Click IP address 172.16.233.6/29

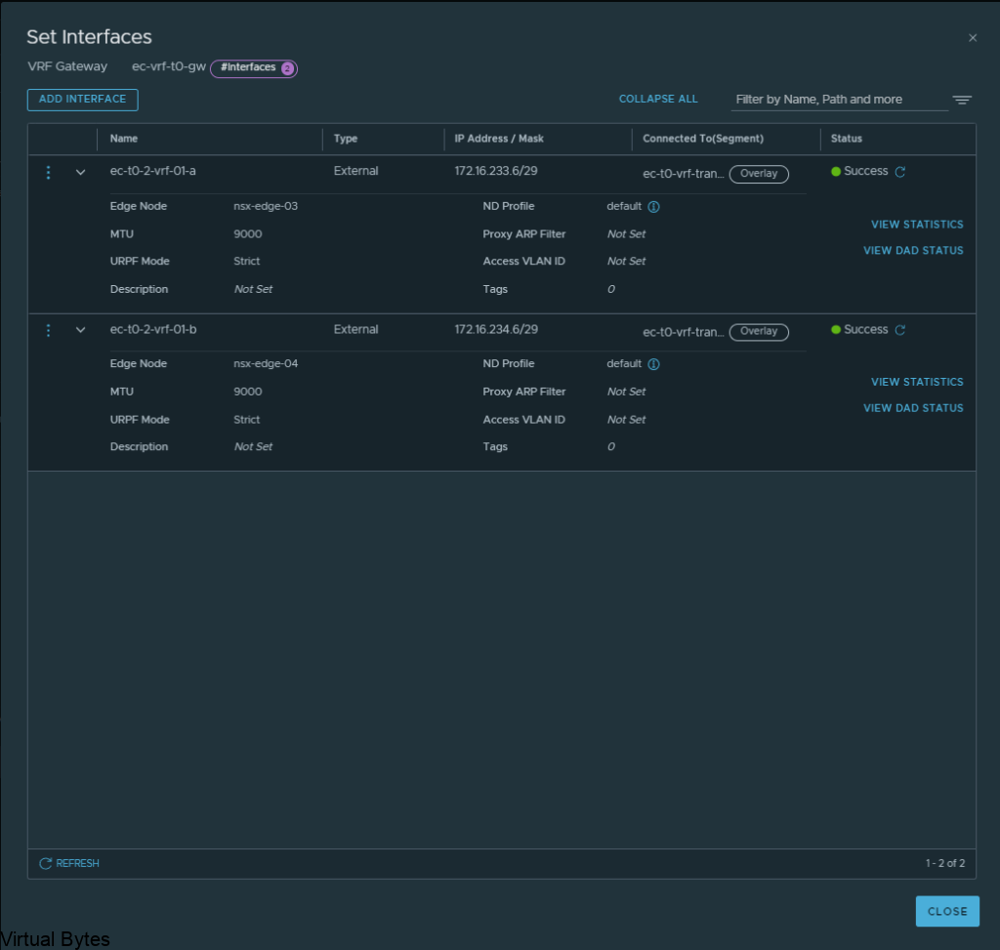click(496, 171)
